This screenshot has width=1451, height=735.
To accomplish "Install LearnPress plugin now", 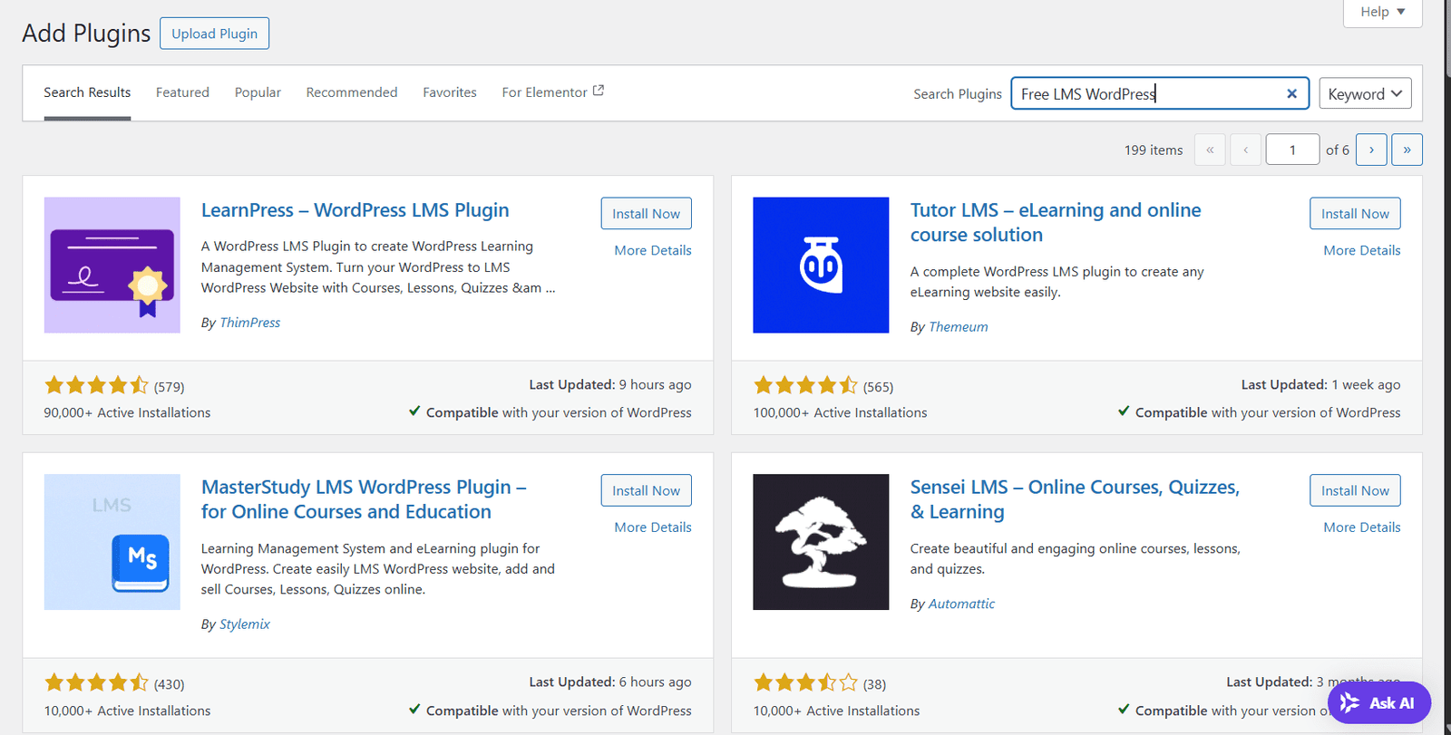I will [x=646, y=214].
